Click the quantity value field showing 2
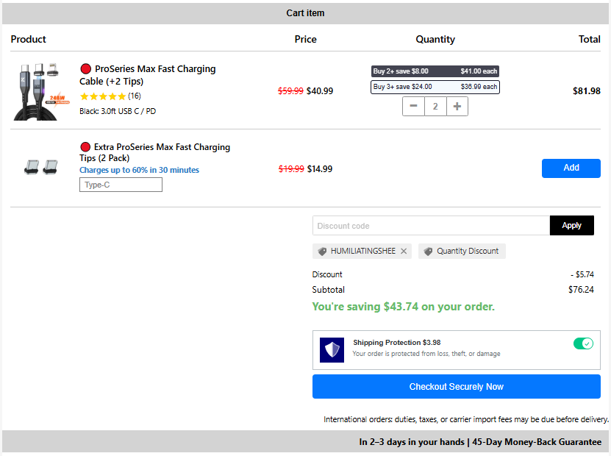The height and width of the screenshot is (456, 611). pos(435,106)
